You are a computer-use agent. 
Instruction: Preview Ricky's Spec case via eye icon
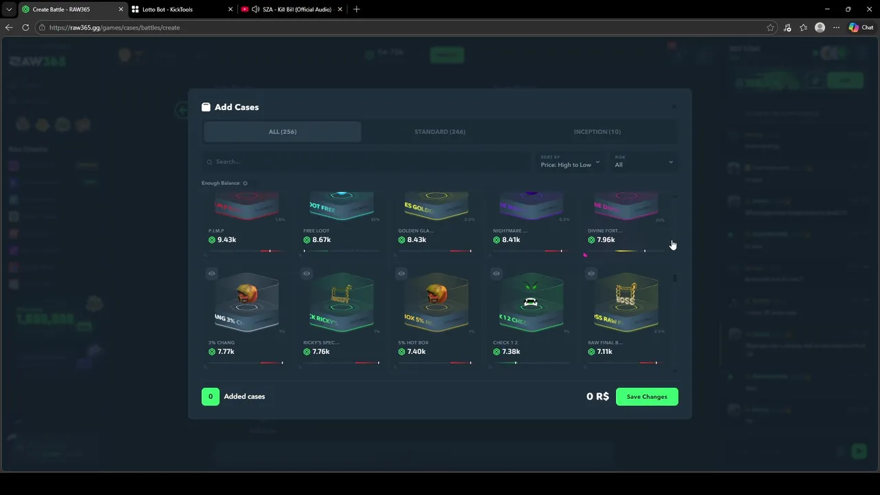point(307,274)
